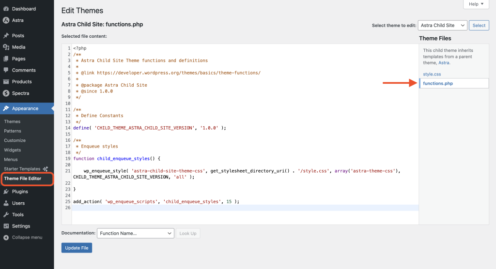Click the Astra logo icon

6,20
